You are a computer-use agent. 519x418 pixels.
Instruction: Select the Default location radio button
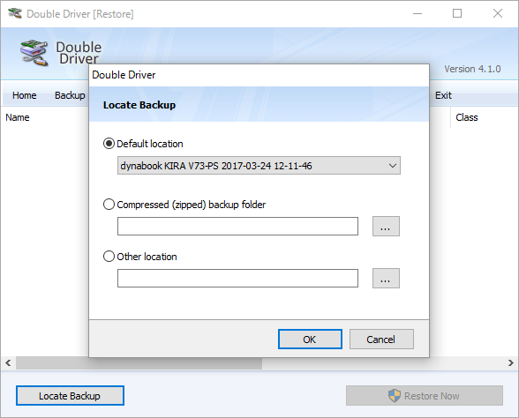pos(109,144)
